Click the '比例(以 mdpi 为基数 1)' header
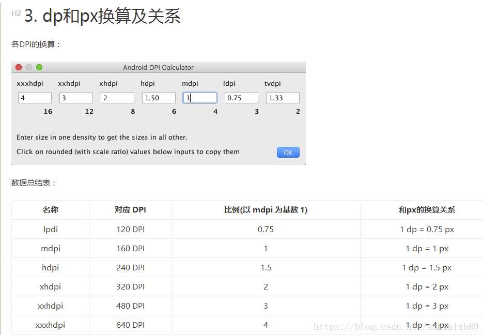 (266, 210)
